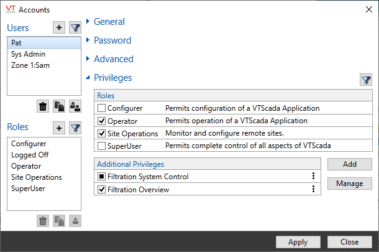The height and width of the screenshot is (252, 379).
Task: Open the Roles list filter
Action: (x=75, y=128)
